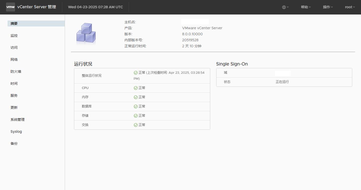
Task: Open 系统管理 page
Action: click(18, 119)
